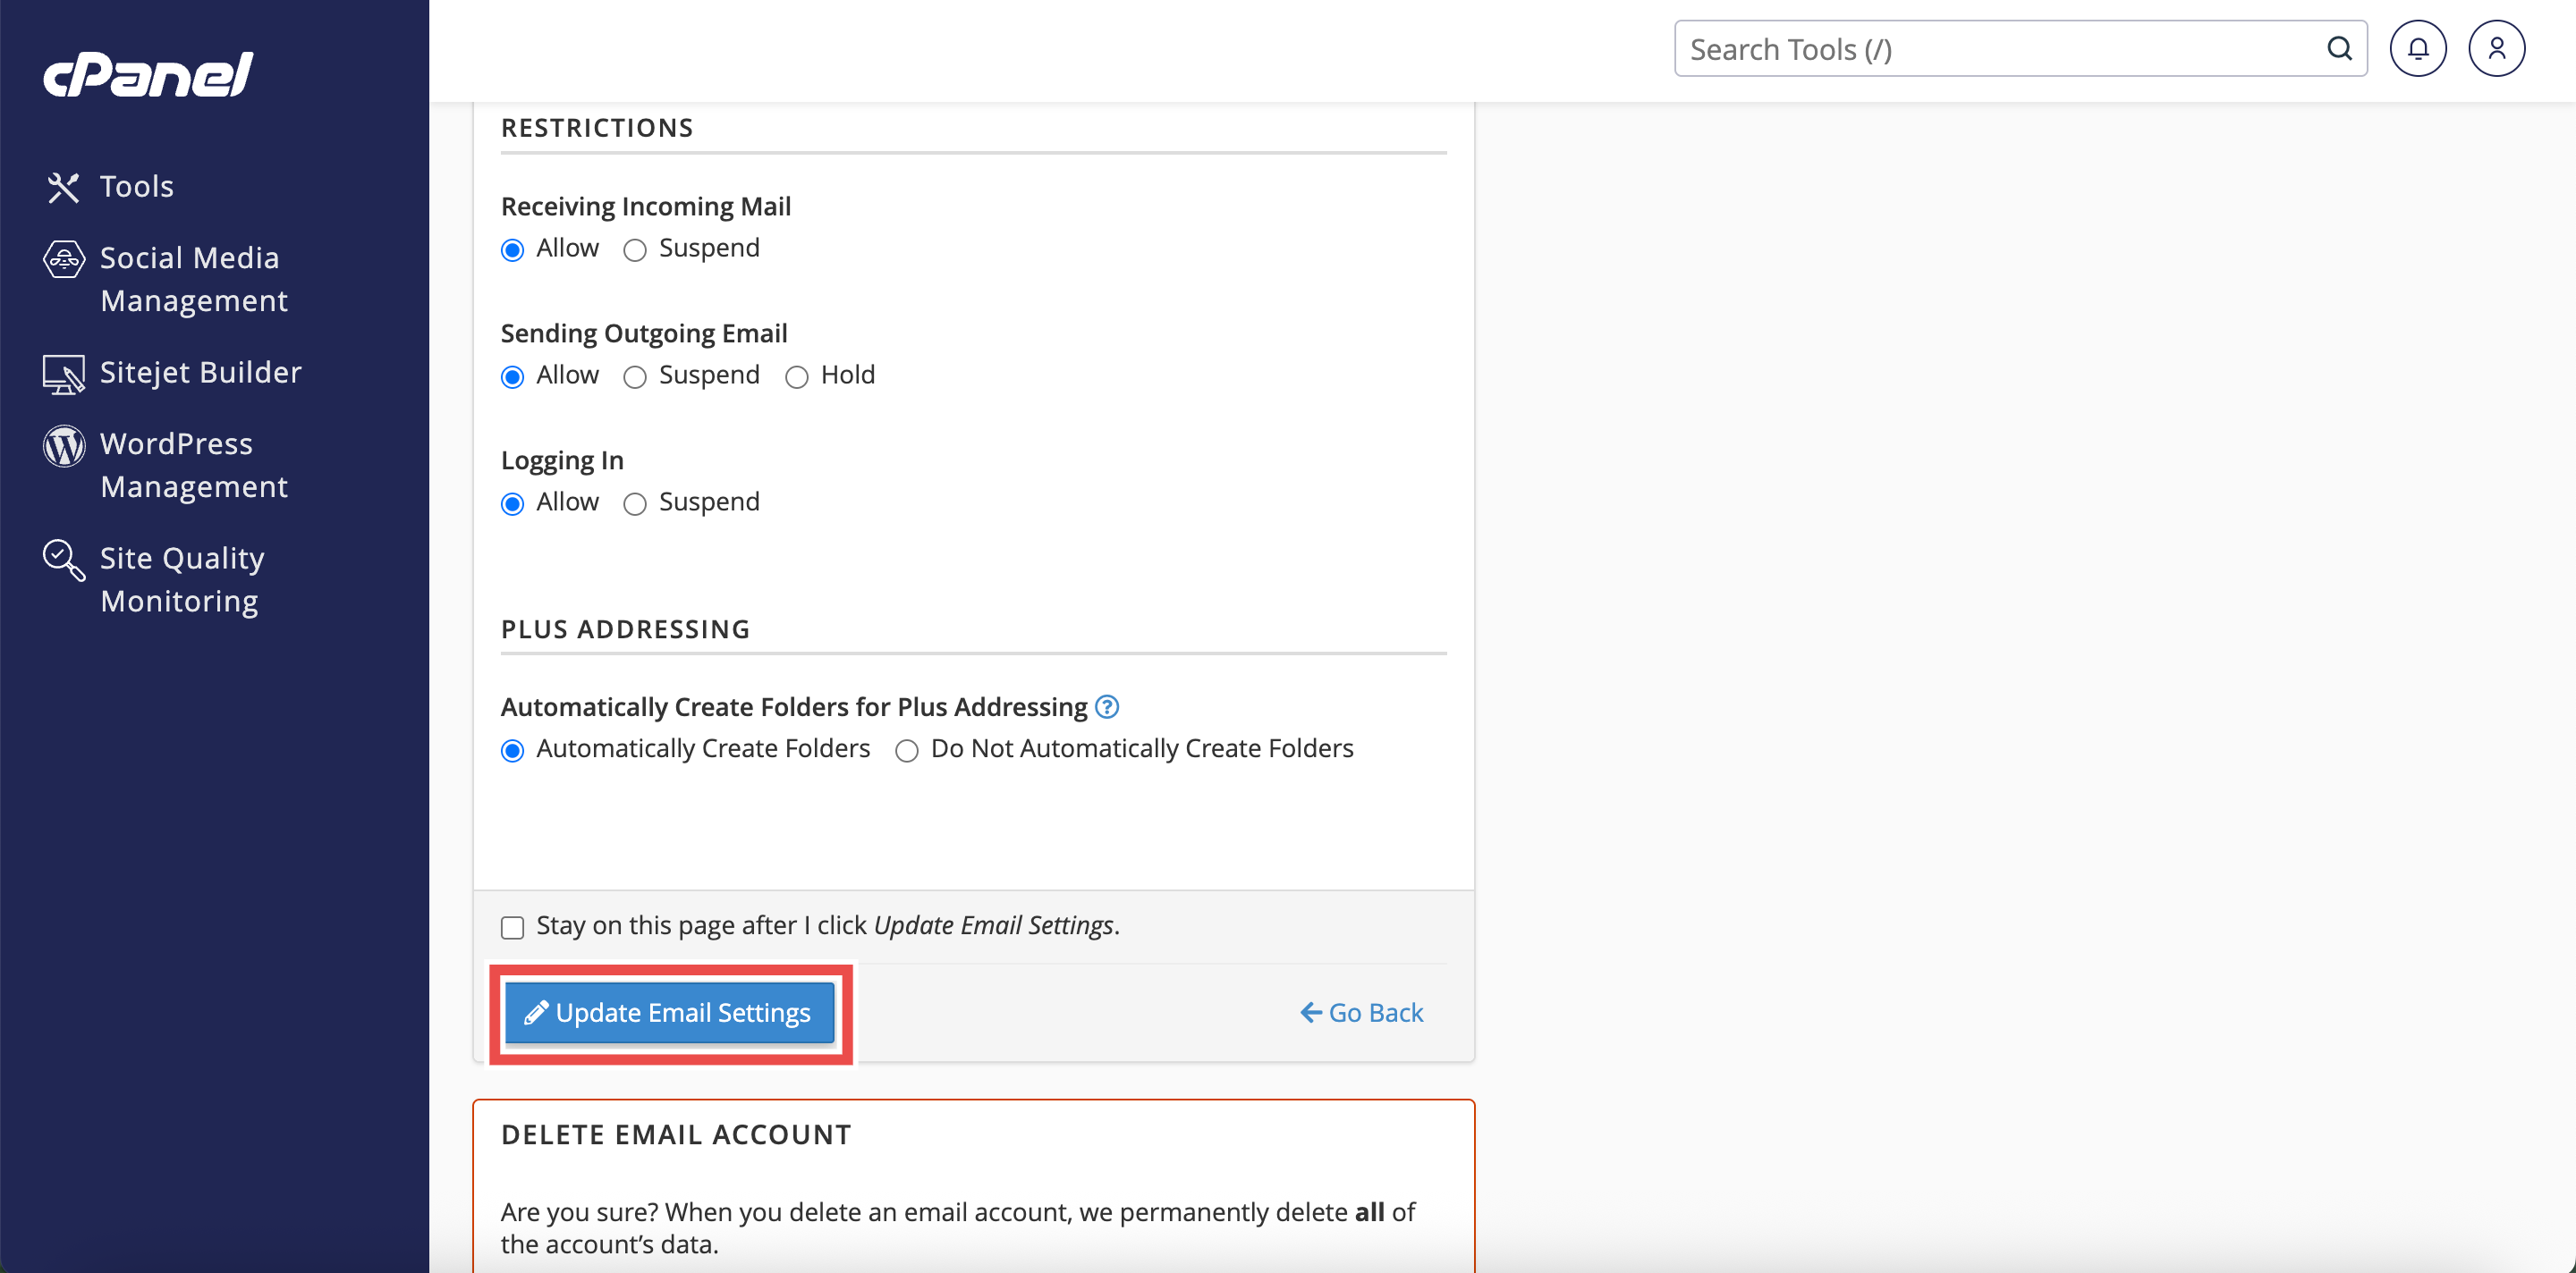Check Stay on this page option
Screen dimensions: 2576x1273
tap(513, 927)
